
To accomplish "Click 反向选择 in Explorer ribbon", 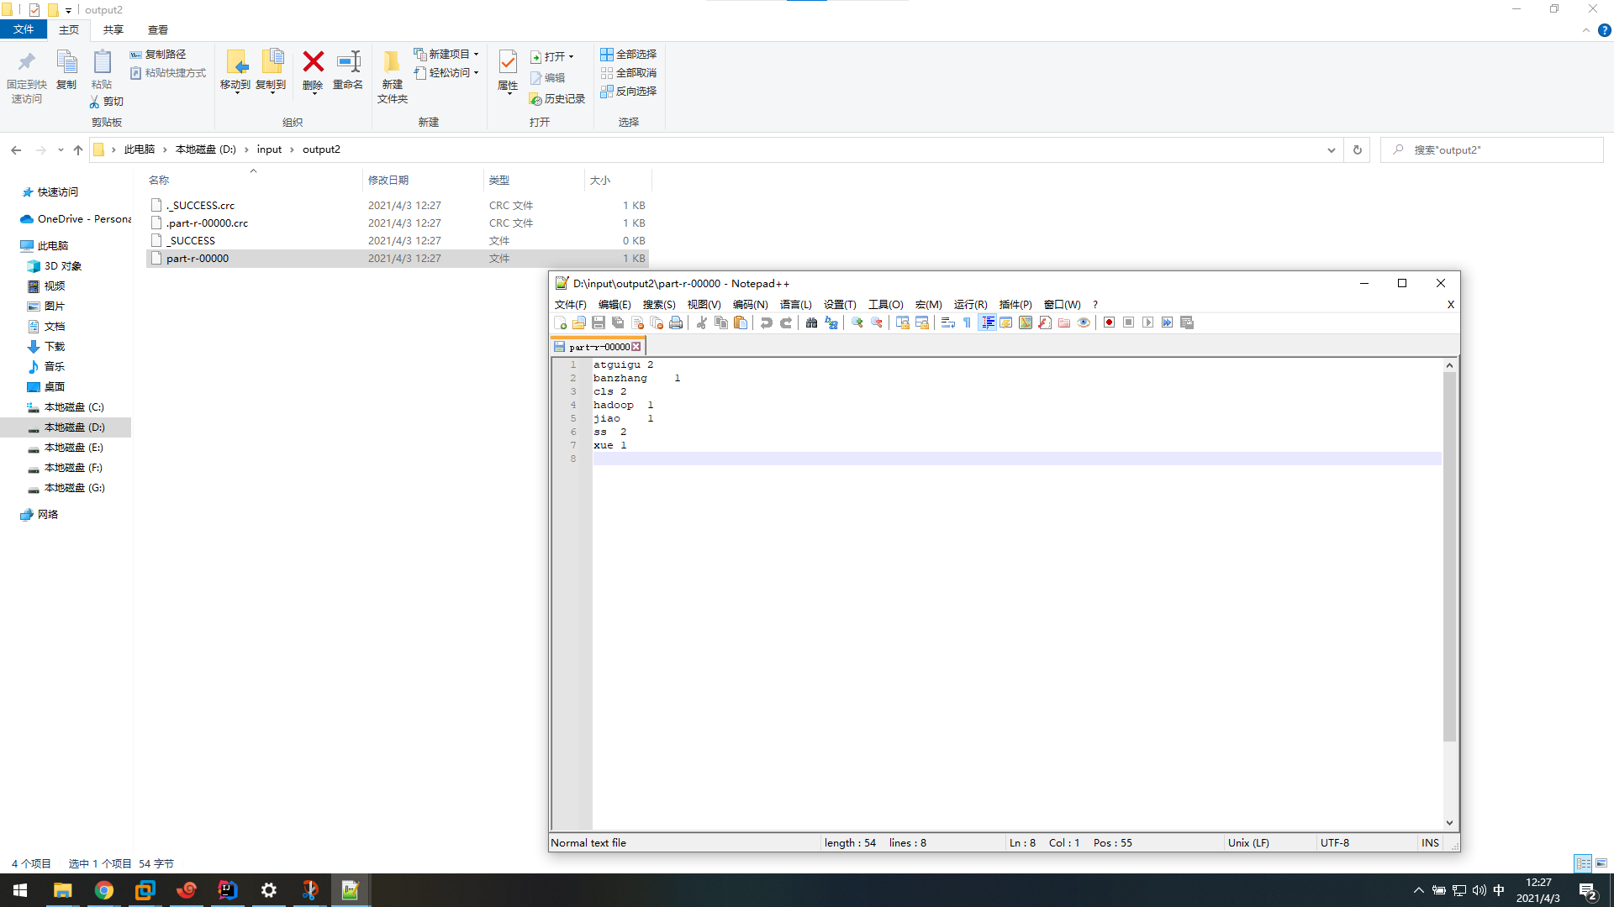I will [x=629, y=92].
